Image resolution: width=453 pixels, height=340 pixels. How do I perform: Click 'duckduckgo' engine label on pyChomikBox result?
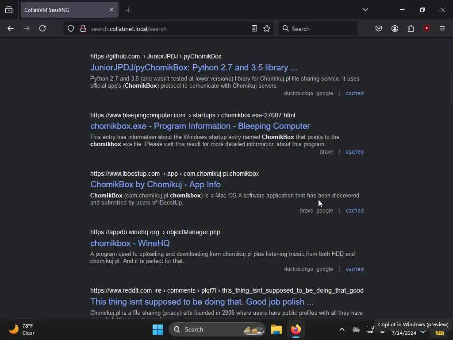click(299, 93)
